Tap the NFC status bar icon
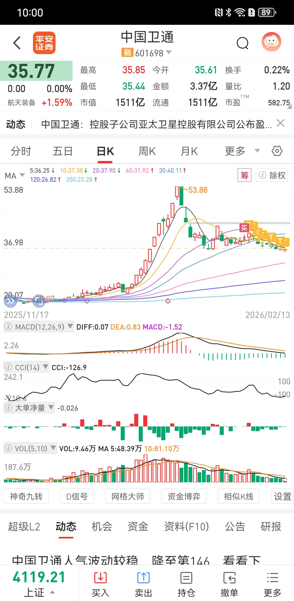 [x=219, y=12]
